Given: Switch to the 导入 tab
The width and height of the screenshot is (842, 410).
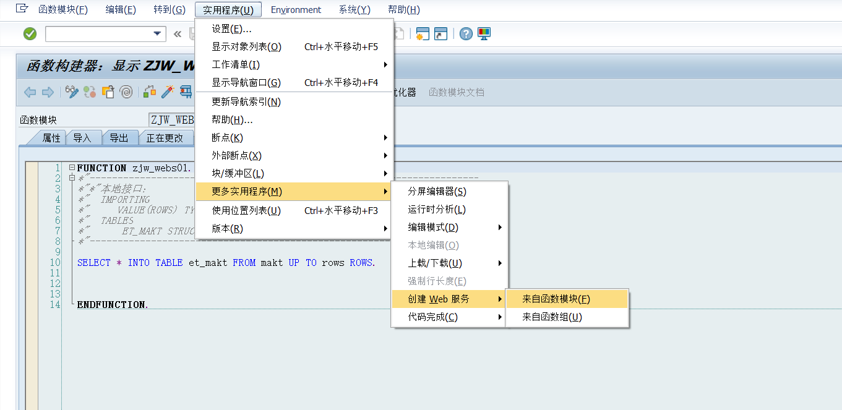Looking at the screenshot, I should pyautogui.click(x=82, y=138).
